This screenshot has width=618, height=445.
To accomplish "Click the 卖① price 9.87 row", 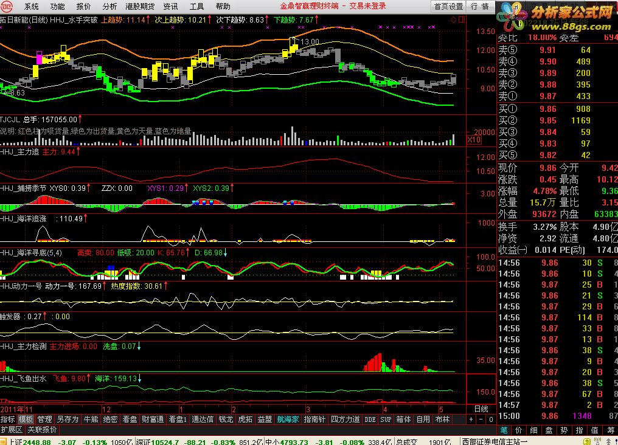I will (x=557, y=95).
